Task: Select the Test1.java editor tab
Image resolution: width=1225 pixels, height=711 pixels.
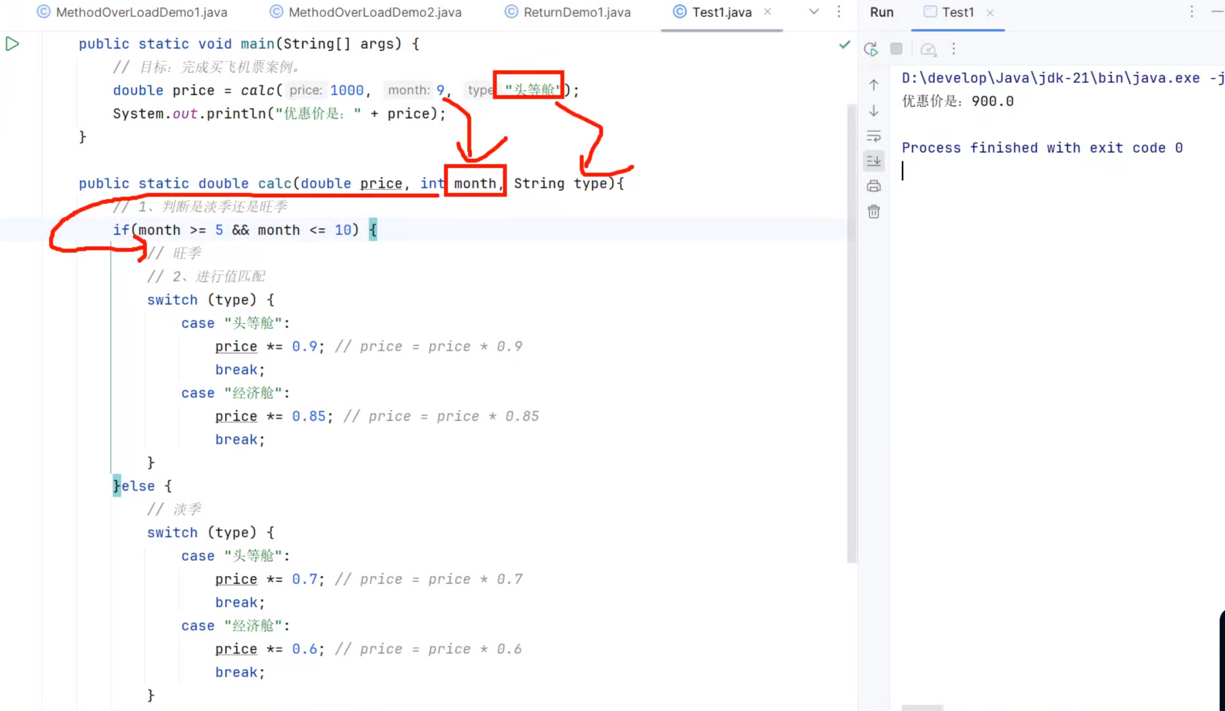Action: 722,12
